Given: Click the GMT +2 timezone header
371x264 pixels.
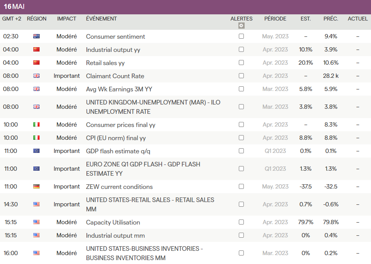Looking at the screenshot, I should (12, 19).
